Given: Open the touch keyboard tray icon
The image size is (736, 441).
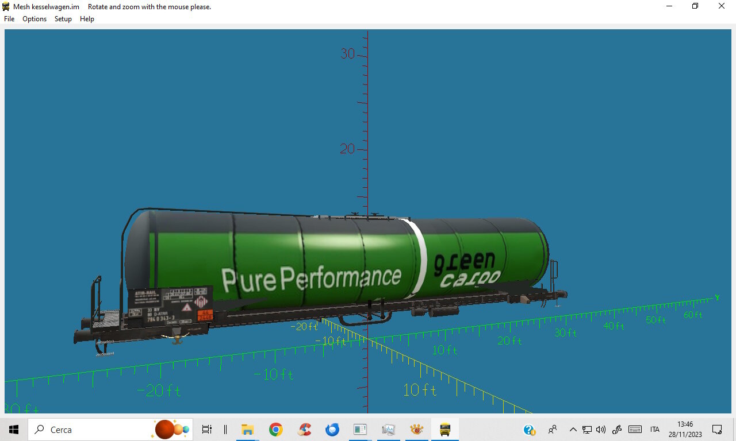Looking at the screenshot, I should tap(635, 430).
